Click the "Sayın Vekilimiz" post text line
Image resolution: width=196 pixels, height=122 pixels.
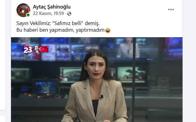point(58,23)
